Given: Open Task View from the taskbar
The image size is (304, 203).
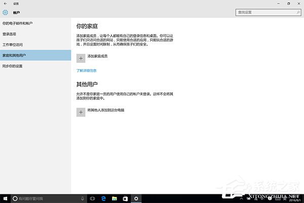Looking at the screenshot, I should 92,197.
